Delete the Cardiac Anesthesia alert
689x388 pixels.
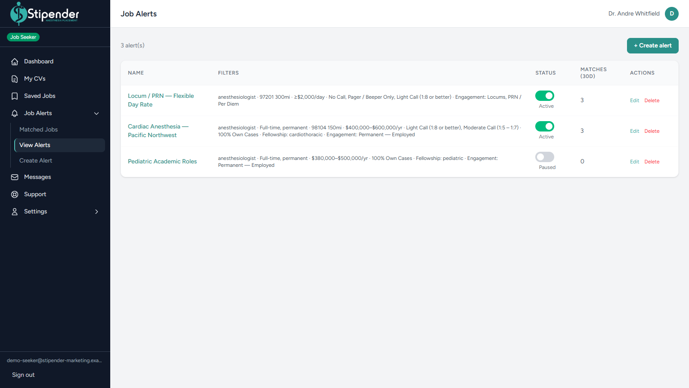[652, 131]
